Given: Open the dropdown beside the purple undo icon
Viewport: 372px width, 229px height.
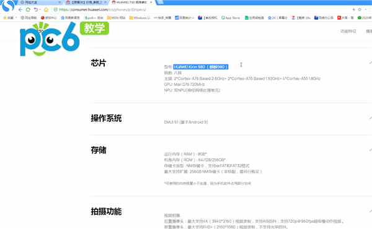Looking at the screenshot, I should click(40, 10).
